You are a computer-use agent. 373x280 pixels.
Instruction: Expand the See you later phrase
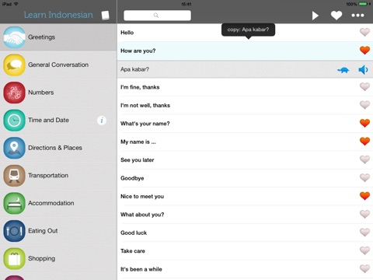(245, 160)
